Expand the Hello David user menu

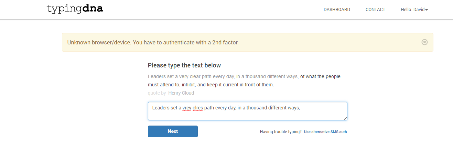click(x=414, y=10)
